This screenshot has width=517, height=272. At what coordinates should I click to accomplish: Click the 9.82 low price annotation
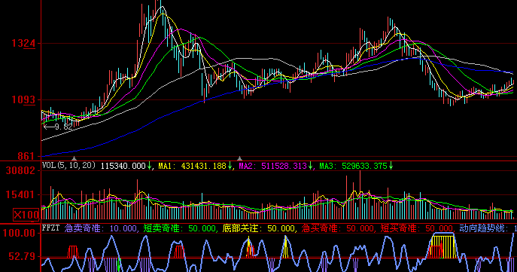point(59,127)
